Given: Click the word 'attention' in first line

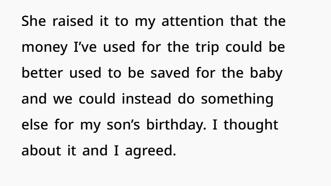Looking at the screenshot, I should [192, 21].
